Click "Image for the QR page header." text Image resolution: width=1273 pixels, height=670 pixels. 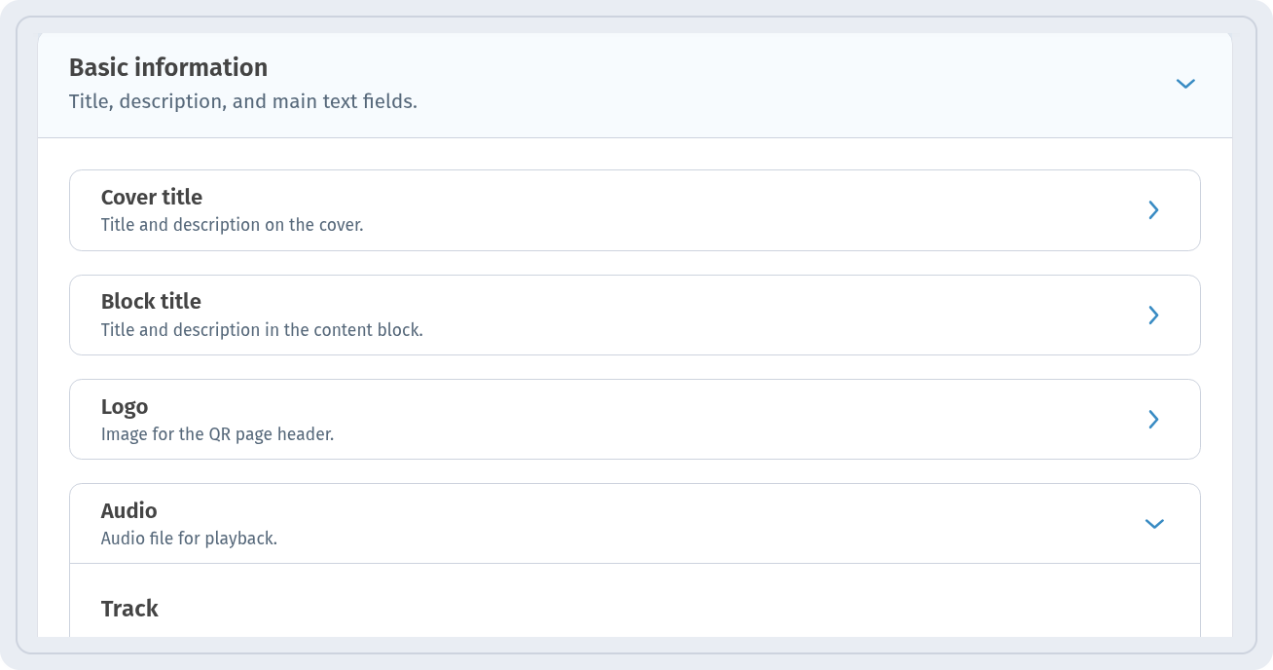217,434
